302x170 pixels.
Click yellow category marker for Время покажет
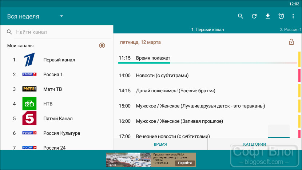point(299,59)
